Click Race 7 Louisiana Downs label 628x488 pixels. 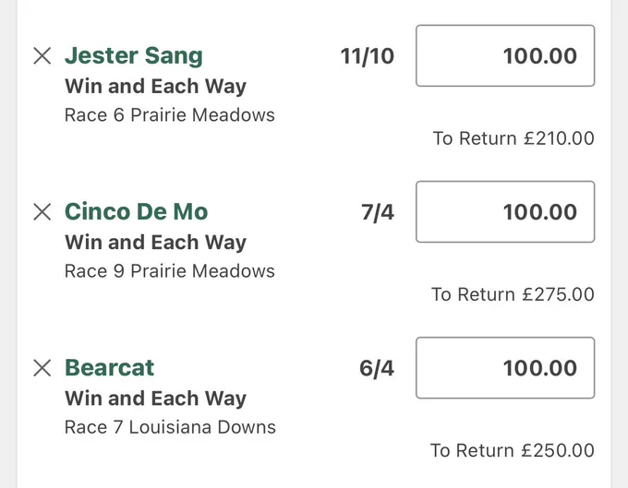click(170, 427)
